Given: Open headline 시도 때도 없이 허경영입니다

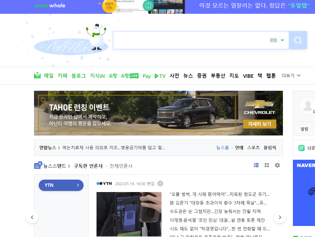Looking at the screenshot, I should coord(220,229).
